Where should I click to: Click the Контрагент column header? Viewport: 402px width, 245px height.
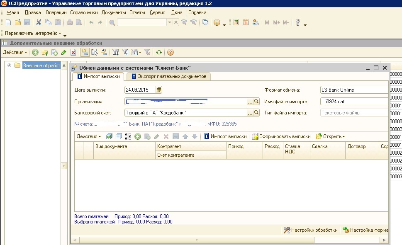point(191,146)
